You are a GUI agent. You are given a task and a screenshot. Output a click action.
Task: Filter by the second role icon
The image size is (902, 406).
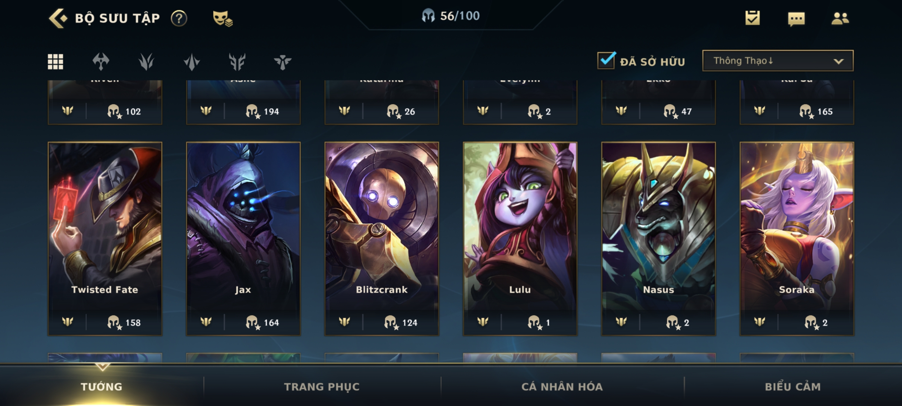[146, 62]
